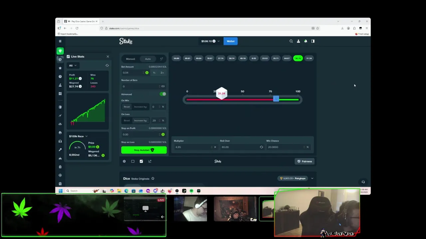Refresh the Live Stats panel
This screenshot has width=426, height=239.
(107, 65)
